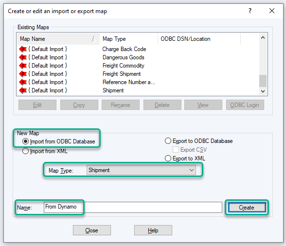Select Import from ODBC Database radio button
Image resolution: width=286 pixels, height=246 pixels.
click(25, 141)
